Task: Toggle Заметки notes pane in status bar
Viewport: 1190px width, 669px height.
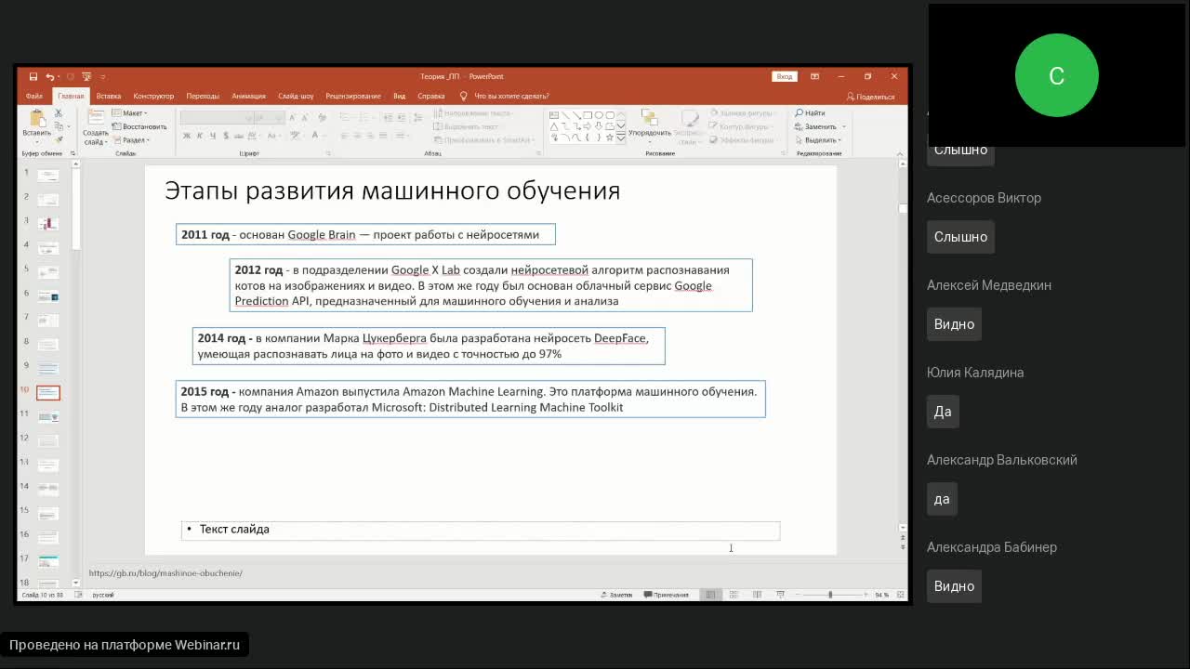Action: tap(616, 595)
